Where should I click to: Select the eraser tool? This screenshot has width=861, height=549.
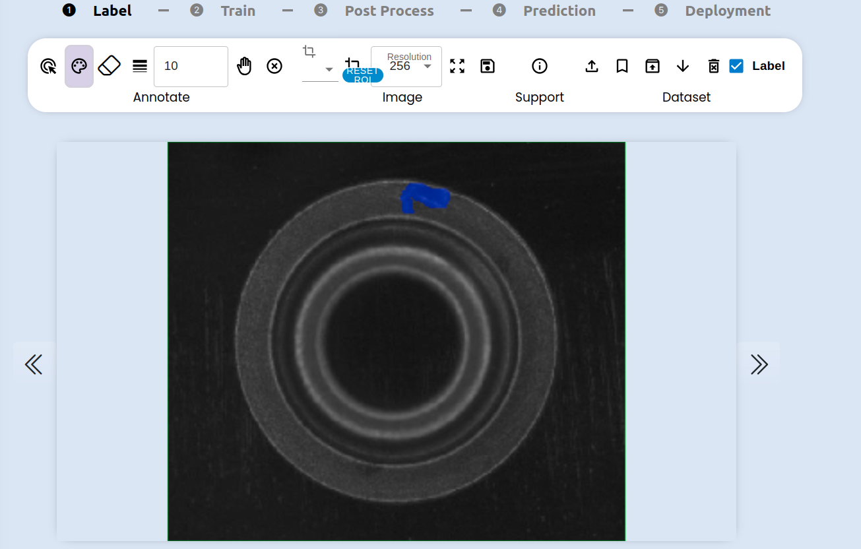click(110, 65)
